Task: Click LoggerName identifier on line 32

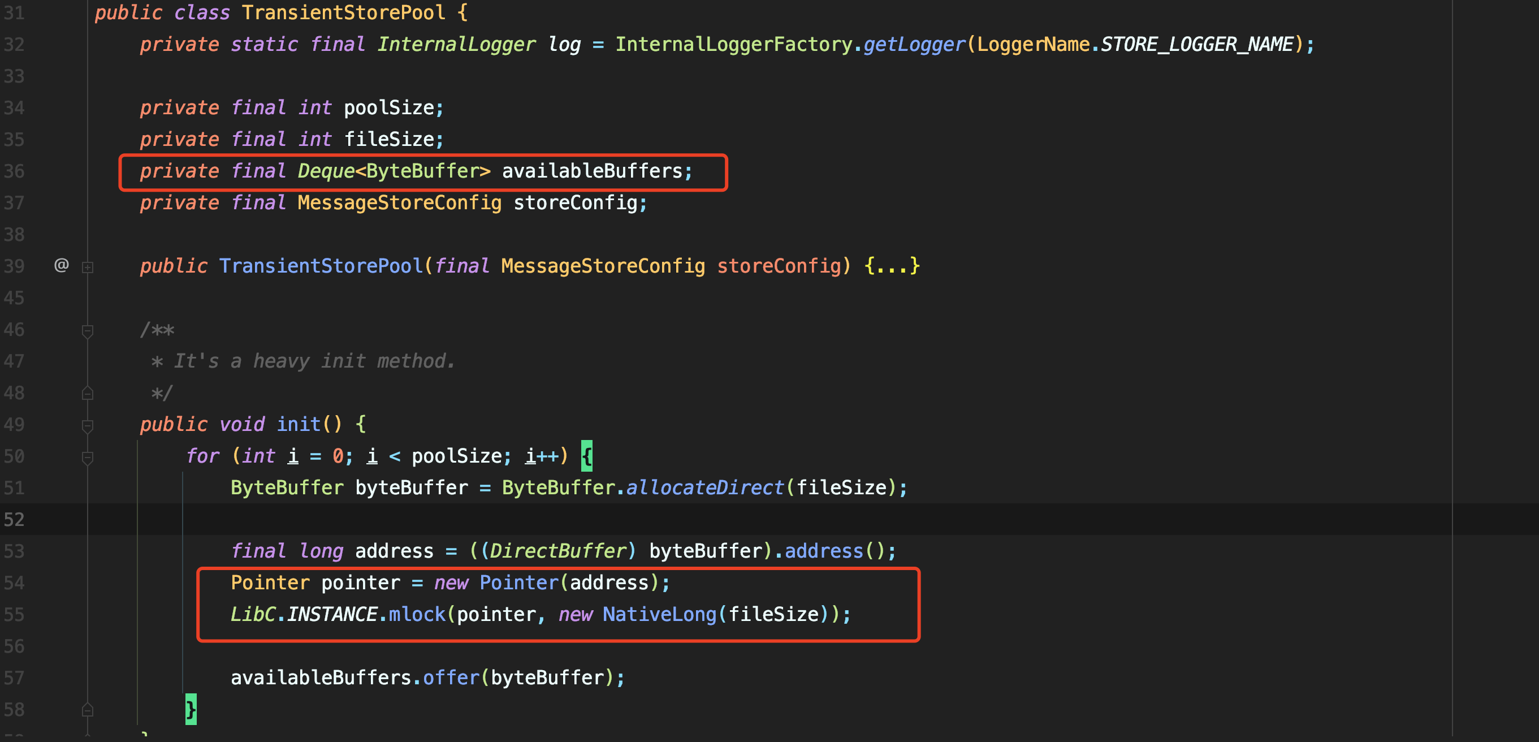Action: click(x=1033, y=44)
